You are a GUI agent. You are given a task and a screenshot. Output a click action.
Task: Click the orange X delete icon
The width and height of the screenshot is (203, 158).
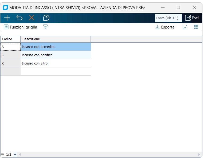coord(32,18)
